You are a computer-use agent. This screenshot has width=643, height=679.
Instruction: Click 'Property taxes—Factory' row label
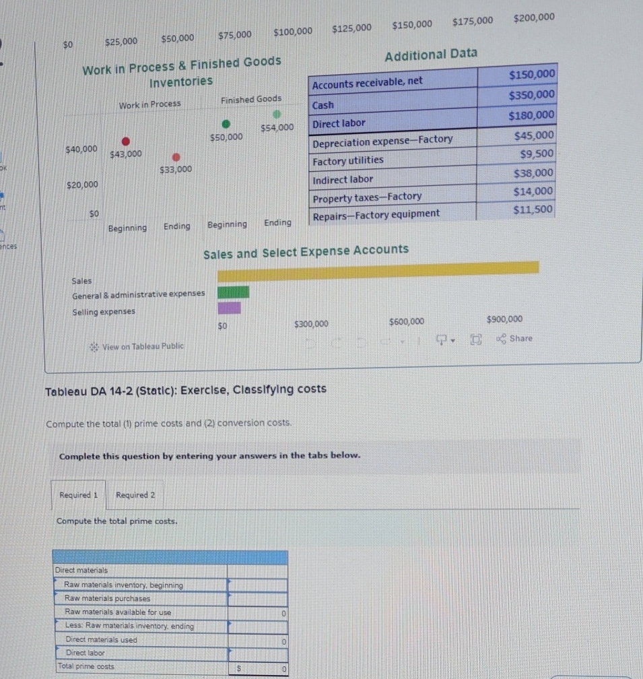[x=367, y=197]
